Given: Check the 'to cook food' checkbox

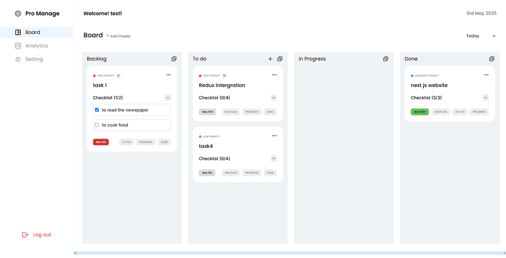Looking at the screenshot, I should 97,125.
